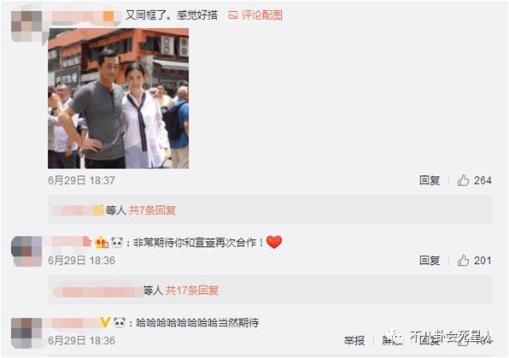This screenshot has width=509, height=358.
Task: Open the first commenter's blurred avatar
Action: point(26,26)
